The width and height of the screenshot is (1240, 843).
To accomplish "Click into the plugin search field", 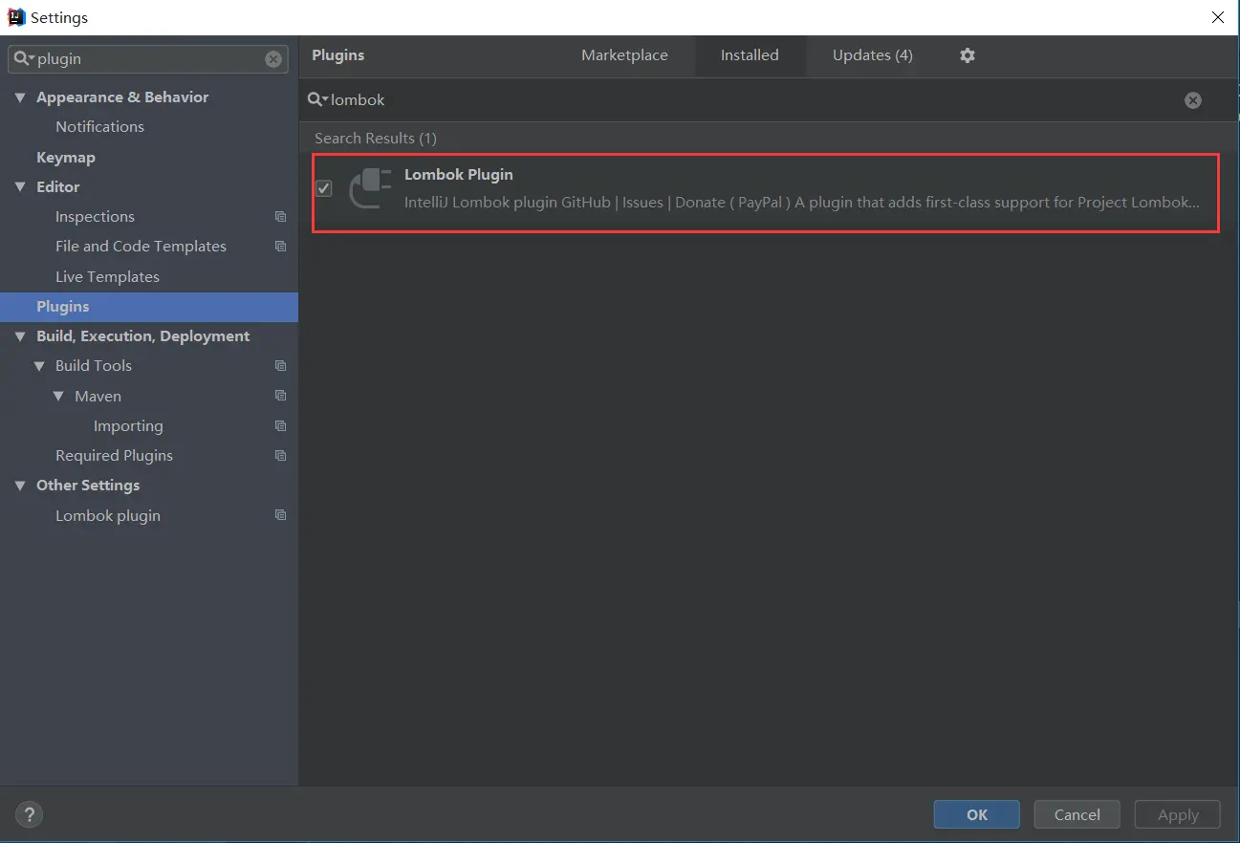I will [x=755, y=99].
